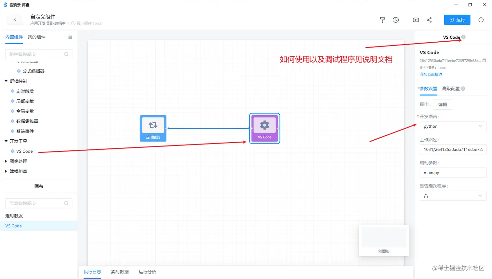Click the 节点名称或ID search field

point(39,203)
